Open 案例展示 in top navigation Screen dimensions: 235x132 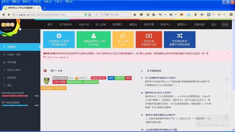[x=117, y=25]
